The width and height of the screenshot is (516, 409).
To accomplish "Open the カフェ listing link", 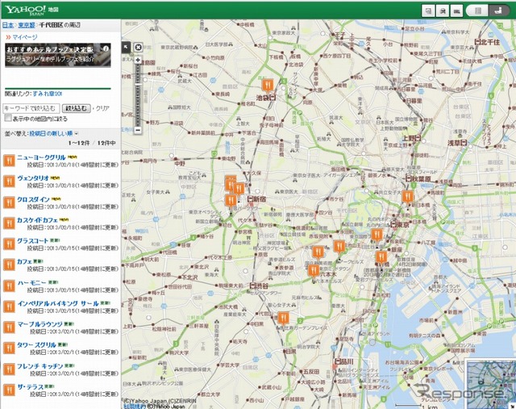I will tap(24, 261).
